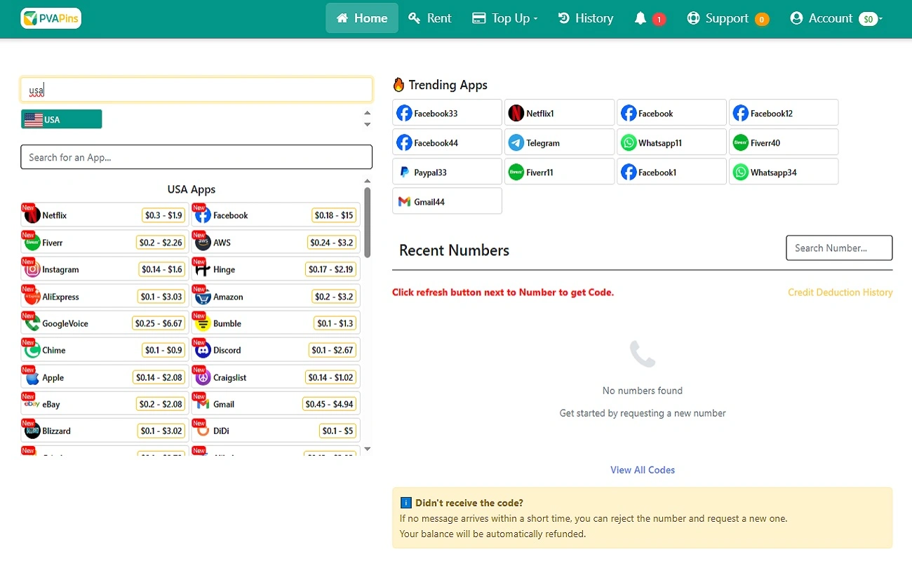Select the DiDi app icon
The width and height of the screenshot is (912, 561).
pos(203,431)
